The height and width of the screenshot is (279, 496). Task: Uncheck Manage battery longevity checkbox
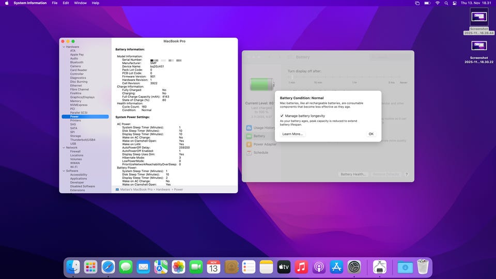(x=282, y=116)
